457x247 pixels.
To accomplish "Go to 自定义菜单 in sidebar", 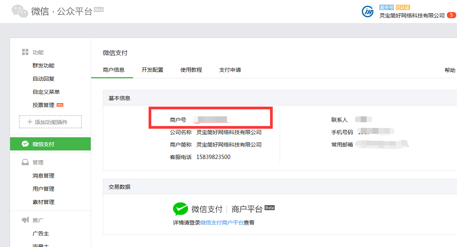I will pyautogui.click(x=46, y=92).
